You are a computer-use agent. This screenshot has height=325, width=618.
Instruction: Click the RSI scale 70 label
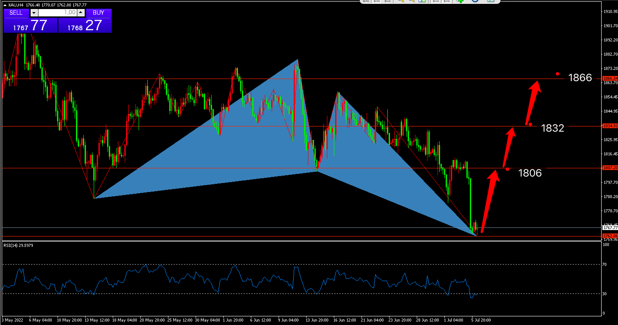pos(605,264)
